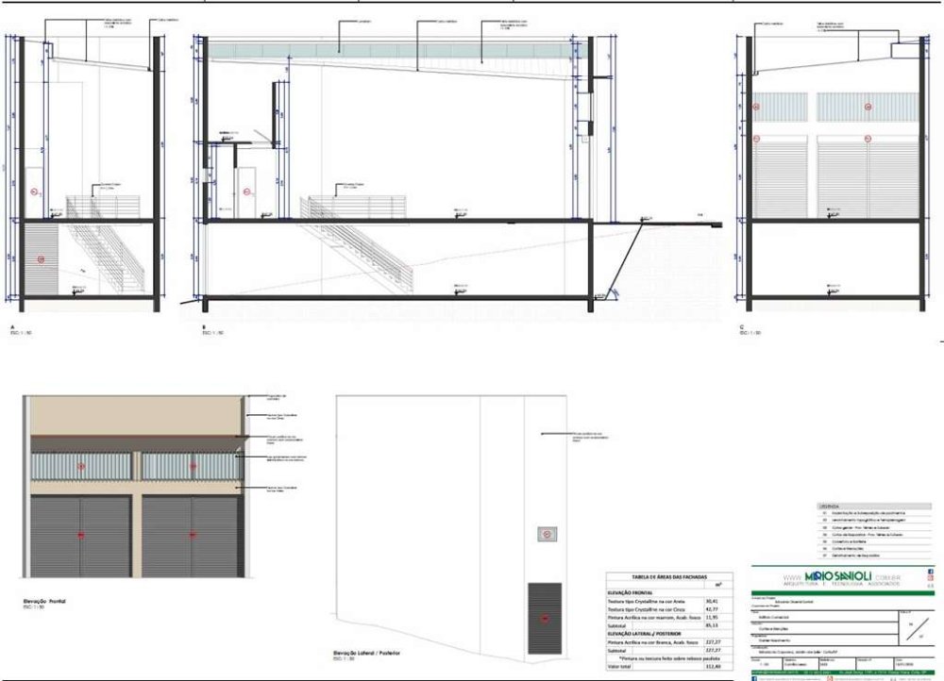Click the beige upper facade wall area

coord(137,415)
